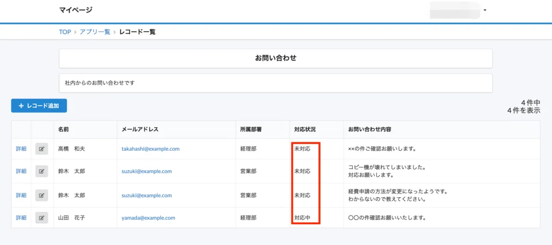Click the plus icon on the レコード追加 button
Image resolution: width=552 pixels, height=245 pixels.
tap(21, 105)
